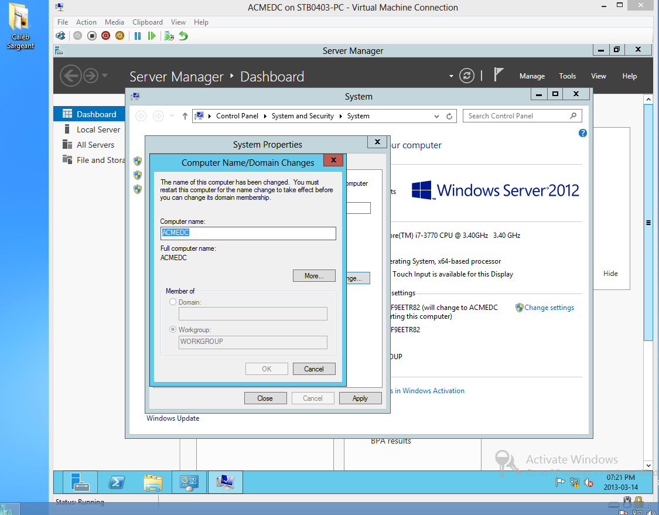Screen dimensions: 659x515
Task: Refresh the Server Manager dashboard
Action: click(x=466, y=76)
